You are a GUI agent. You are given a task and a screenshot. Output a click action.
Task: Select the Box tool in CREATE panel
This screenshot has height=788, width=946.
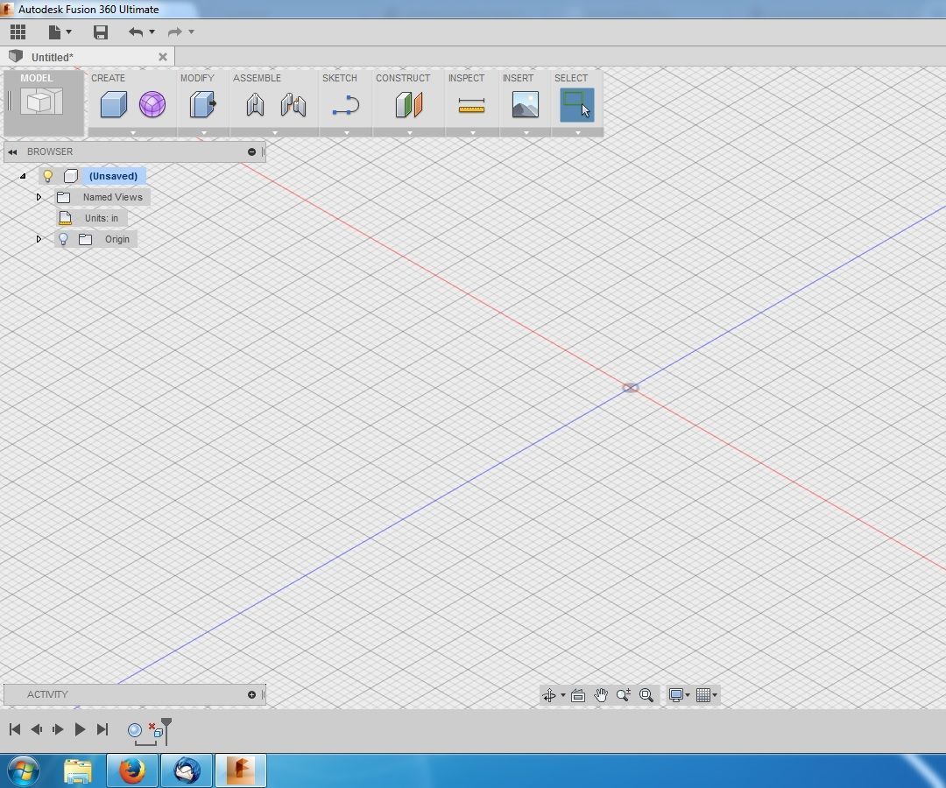(112, 105)
